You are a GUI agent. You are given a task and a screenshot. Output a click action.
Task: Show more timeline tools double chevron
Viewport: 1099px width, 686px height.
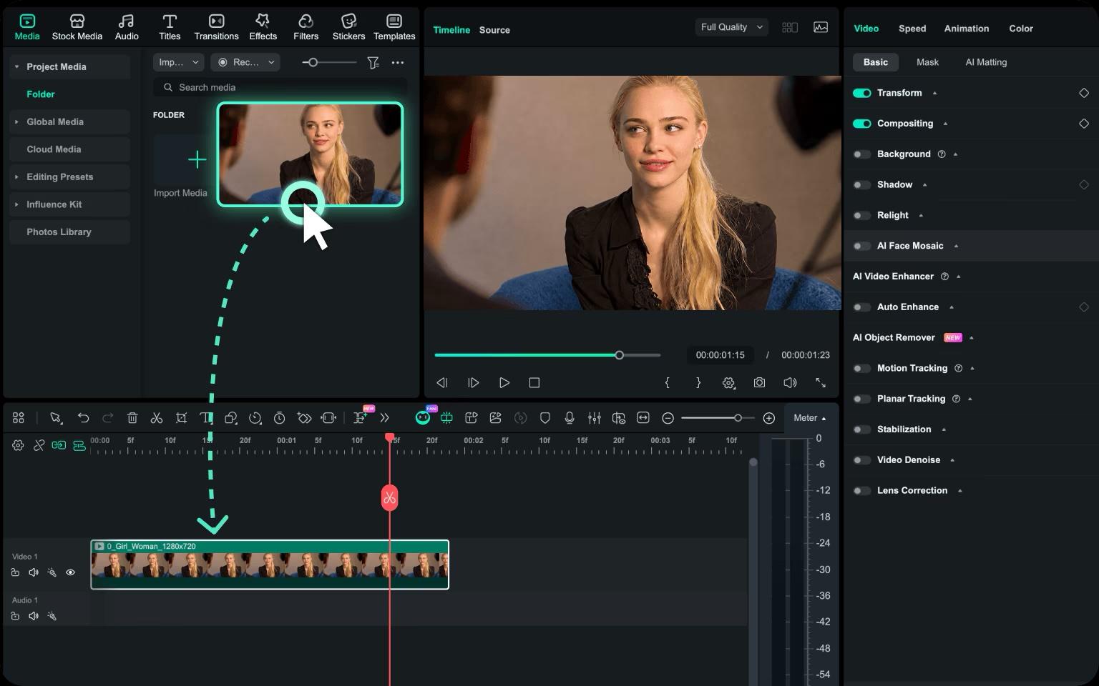[385, 418]
